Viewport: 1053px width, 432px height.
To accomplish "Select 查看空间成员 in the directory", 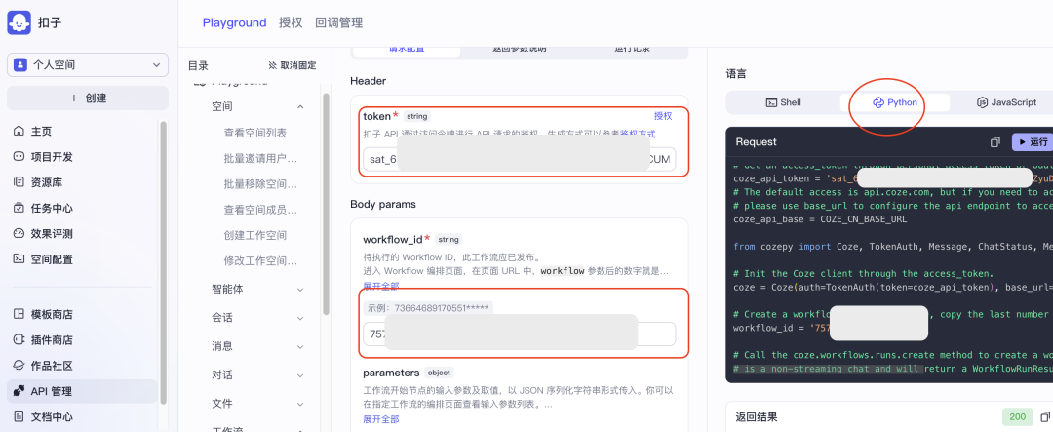I will pyautogui.click(x=260, y=210).
